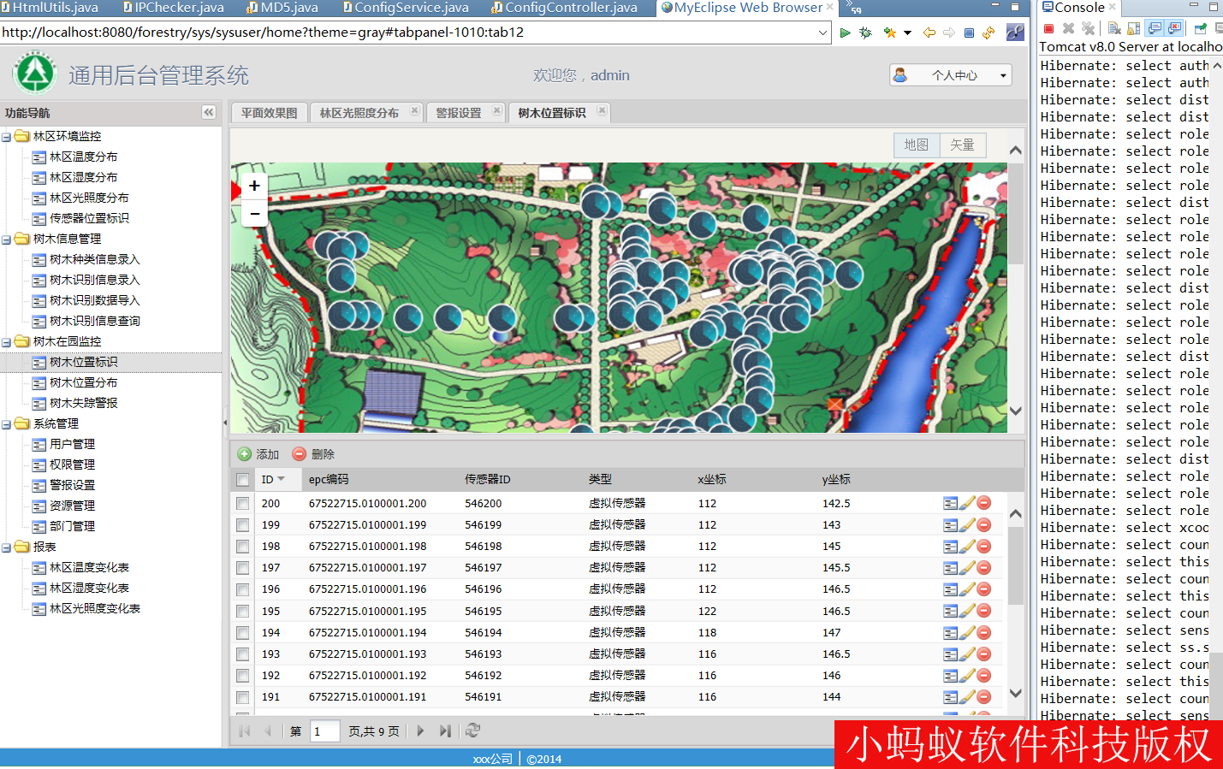Check the box for row 196
The image size is (1223, 769).
243,589
